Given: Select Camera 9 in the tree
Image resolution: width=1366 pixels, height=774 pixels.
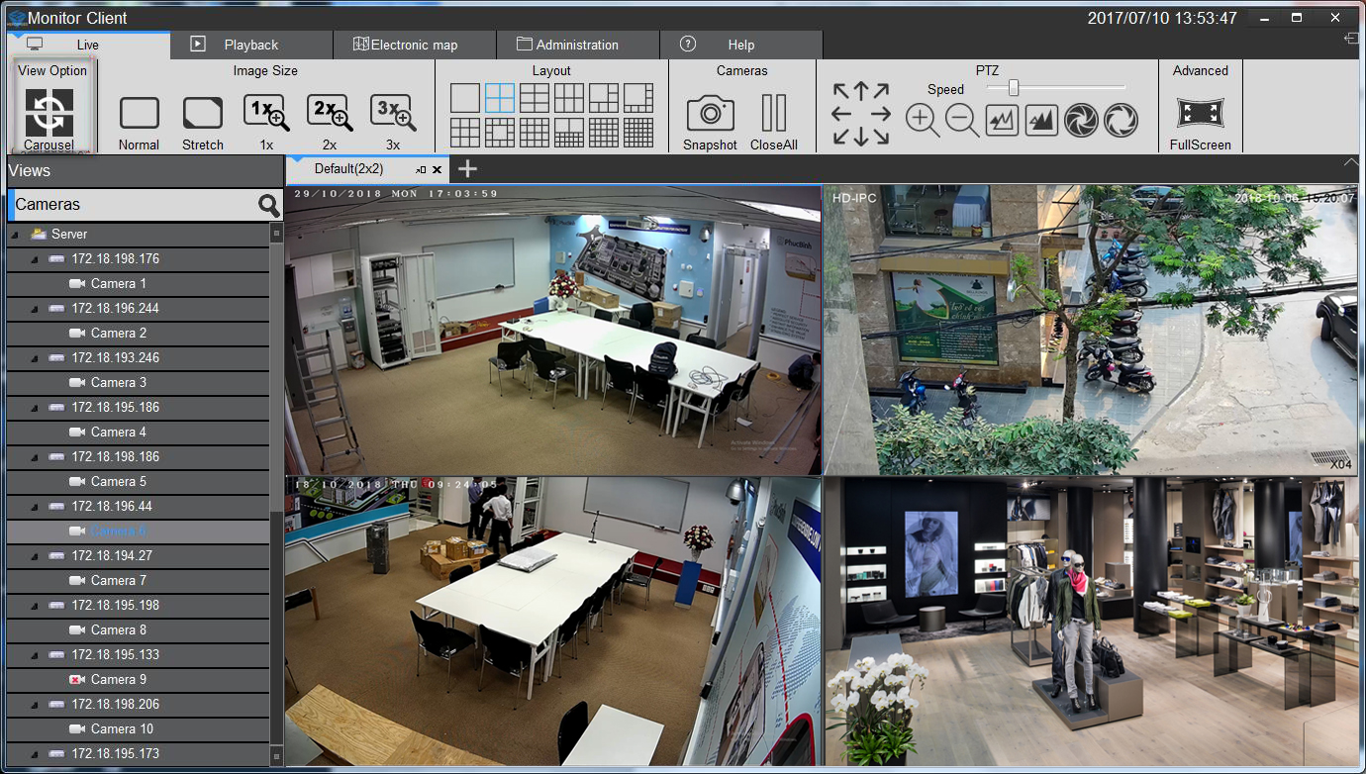Looking at the screenshot, I should click(x=118, y=680).
